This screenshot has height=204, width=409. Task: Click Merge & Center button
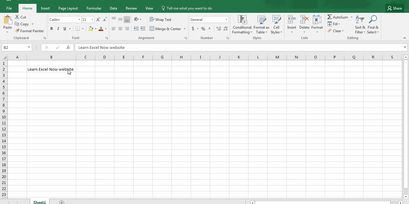pyautogui.click(x=166, y=29)
